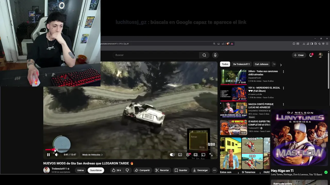Open the video in fullscreen
Image resolution: width=330 pixels, height=185 pixels.
point(211,155)
